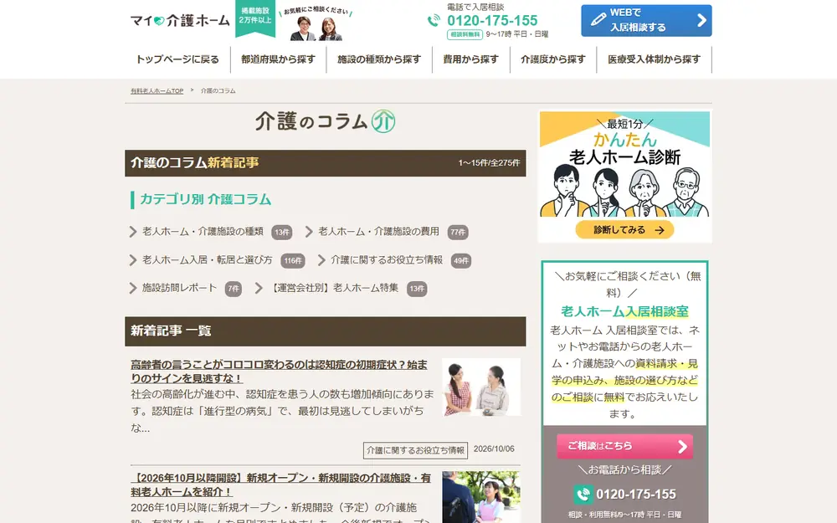The height and width of the screenshot is (523, 837).
Task: Follow the 有料老人ホームTOP breadcrumb link
Action: coord(157,90)
